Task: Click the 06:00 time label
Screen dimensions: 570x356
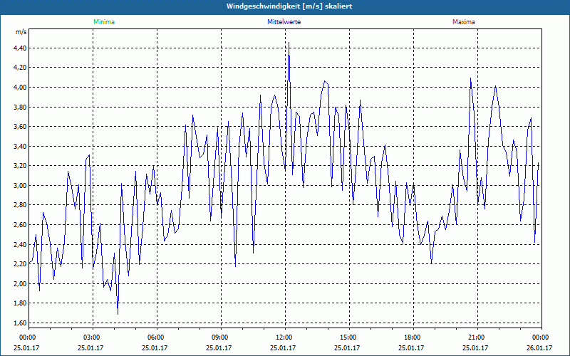Action: coord(155,337)
